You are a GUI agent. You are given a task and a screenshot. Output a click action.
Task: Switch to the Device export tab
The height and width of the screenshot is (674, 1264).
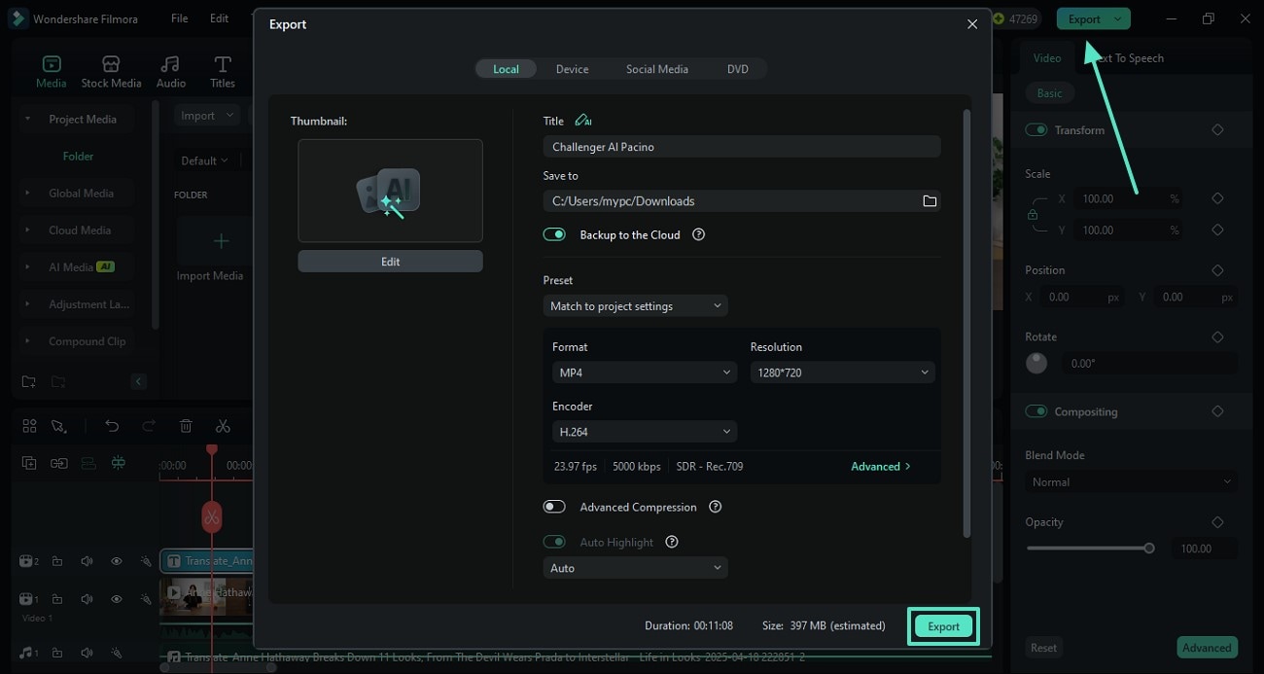click(572, 69)
